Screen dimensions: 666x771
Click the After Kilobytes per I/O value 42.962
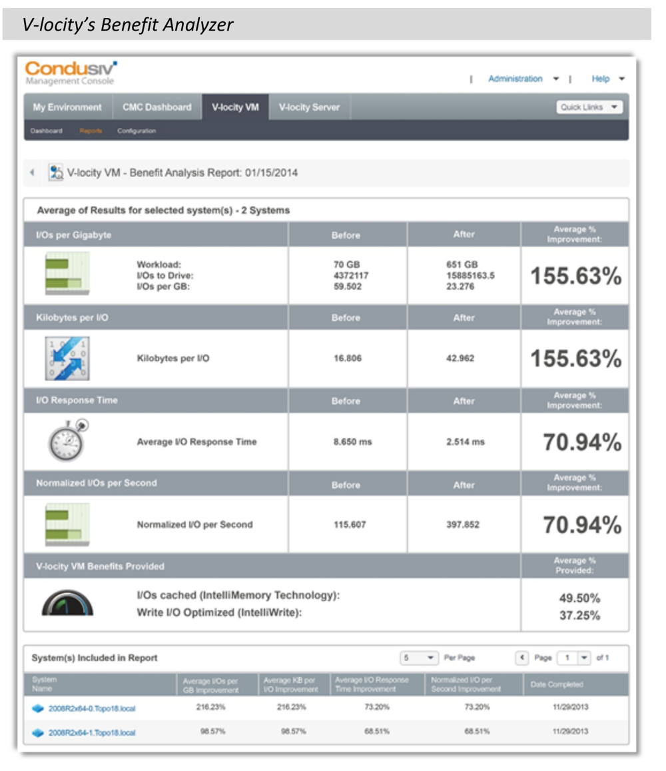460,359
